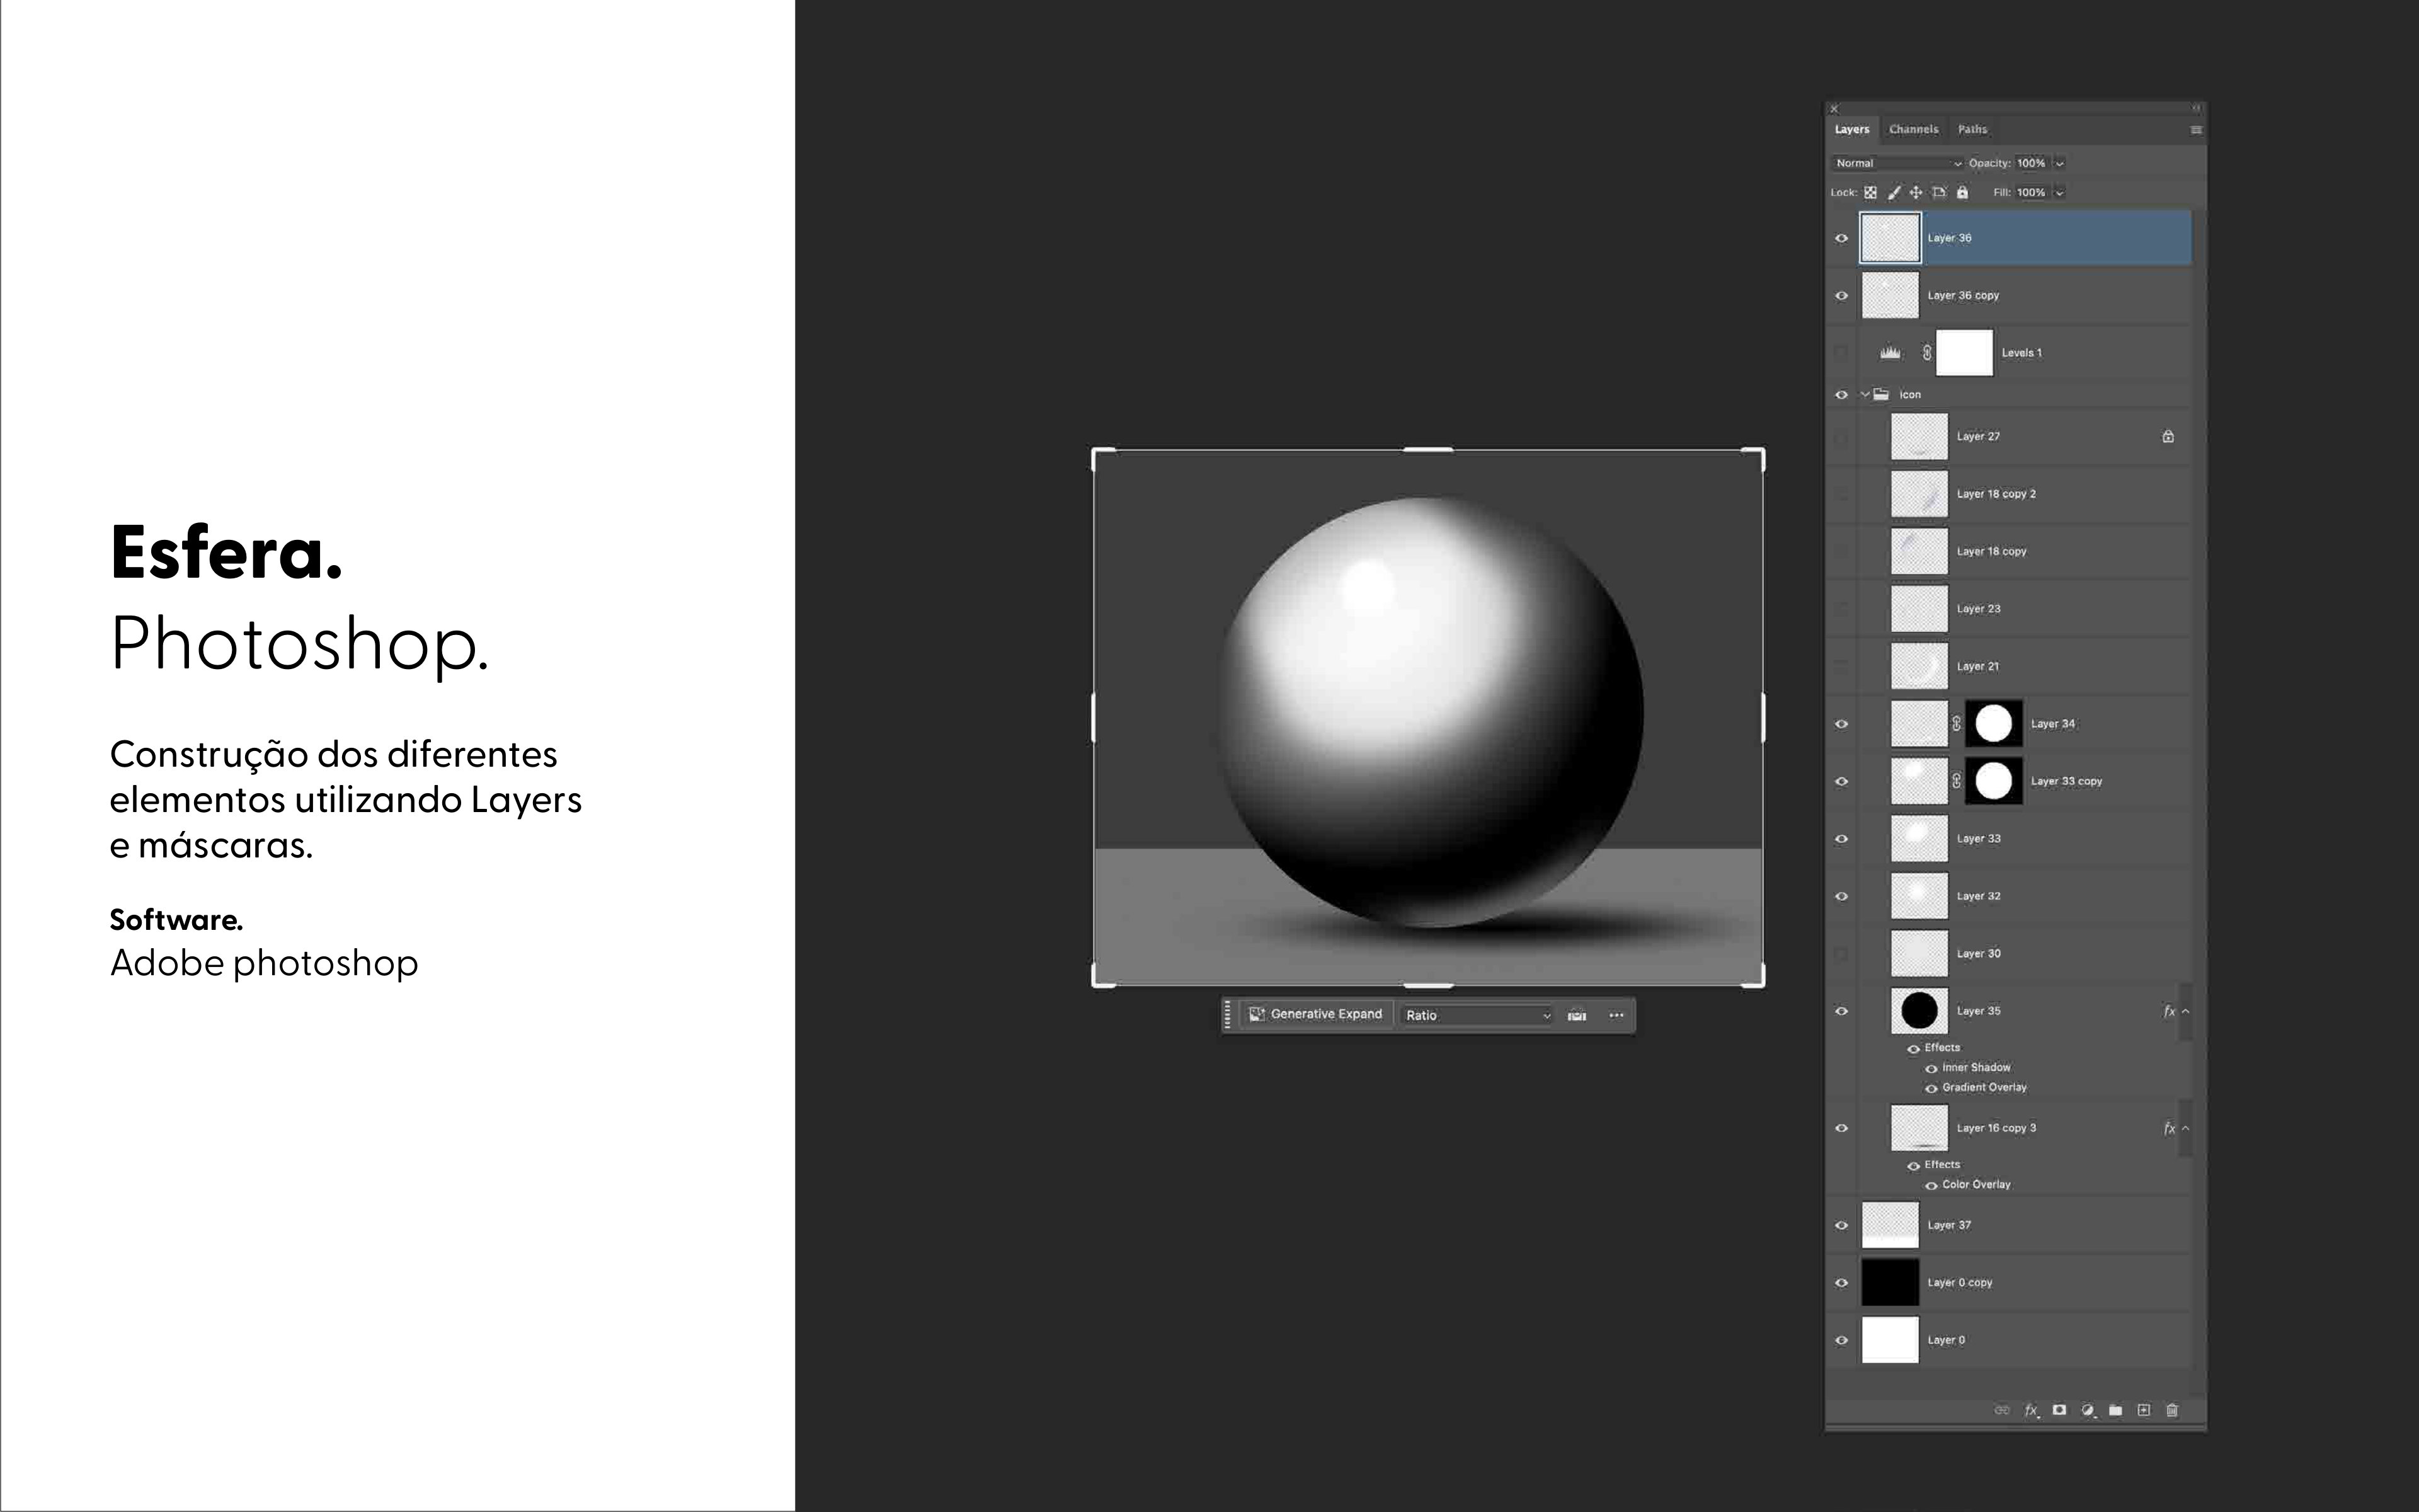2419x1512 pixels.
Task: Open the Ratio dropdown in crop bar
Action: pyautogui.click(x=1477, y=1015)
